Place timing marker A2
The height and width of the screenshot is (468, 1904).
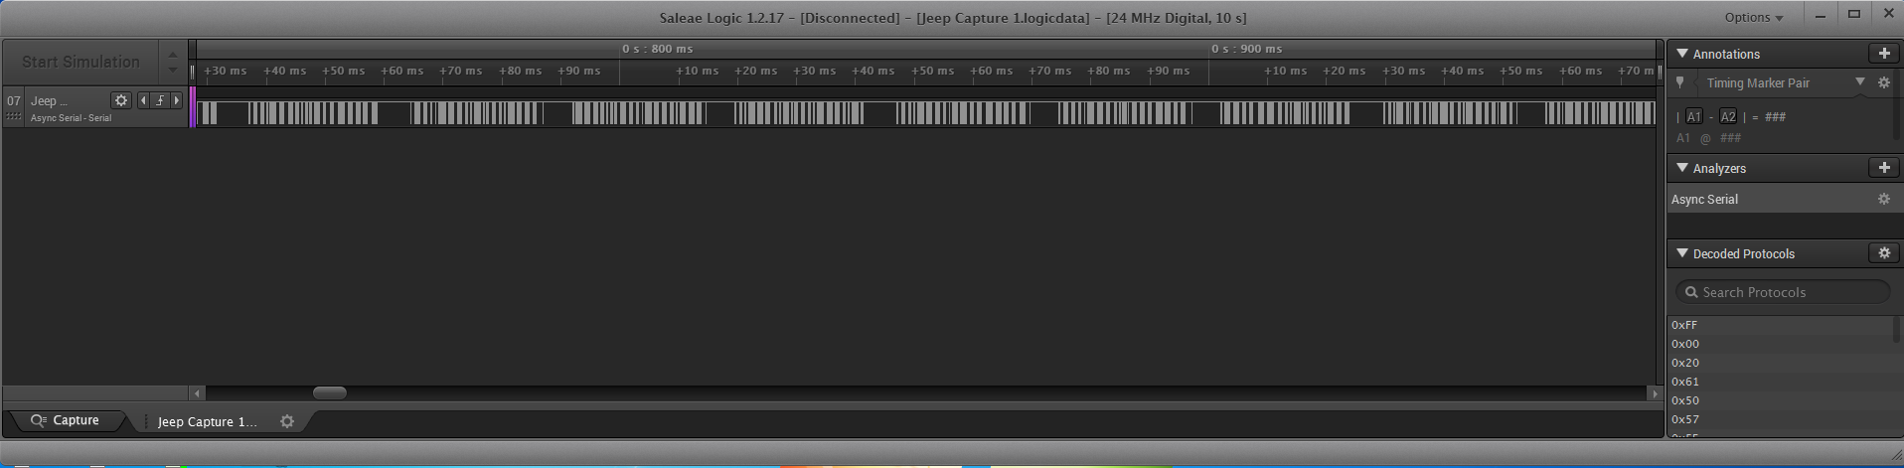pyautogui.click(x=1728, y=116)
